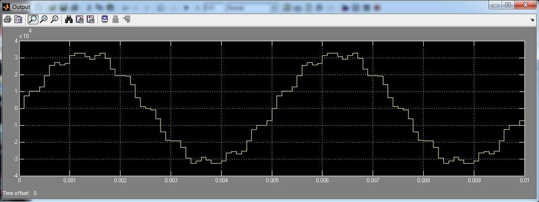Print the scope plot
The width and height of the screenshot is (539, 202).
7,19
